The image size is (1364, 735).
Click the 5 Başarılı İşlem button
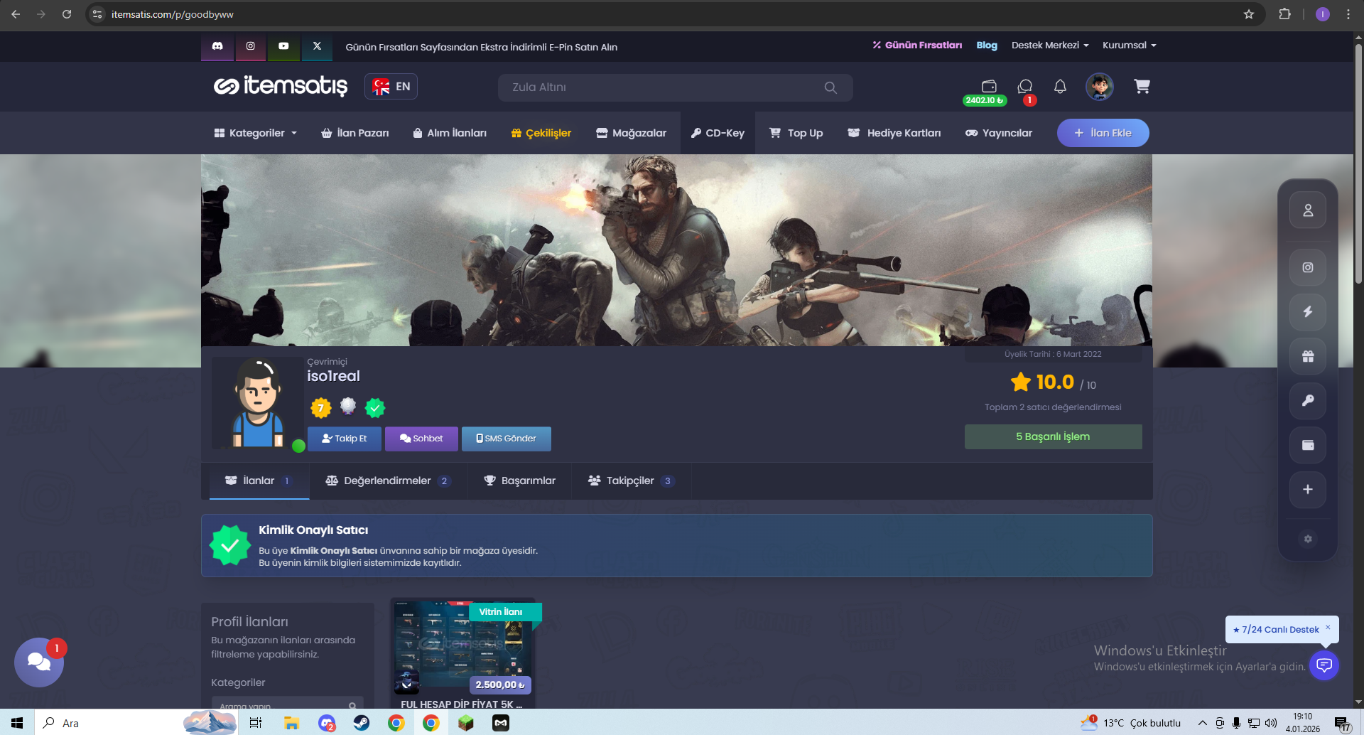1053,436
